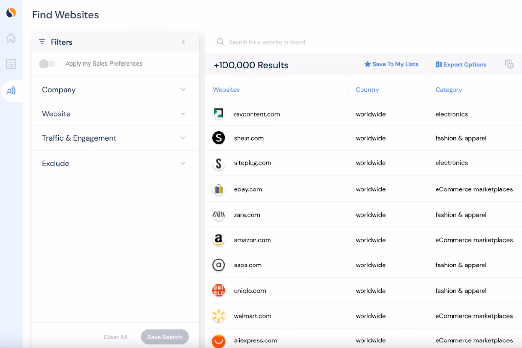Screen dimensions: 522x348
Task: Click fashion & apparel in shein.com row
Action: 461,138
